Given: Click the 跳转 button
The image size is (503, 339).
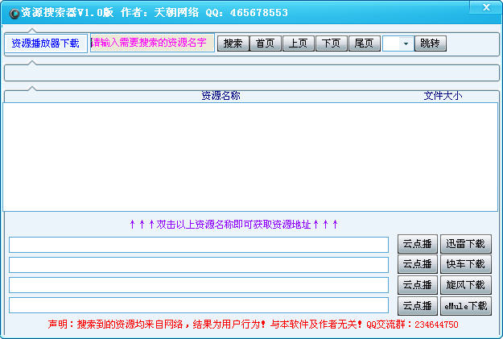Looking at the screenshot, I should pyautogui.click(x=431, y=43).
